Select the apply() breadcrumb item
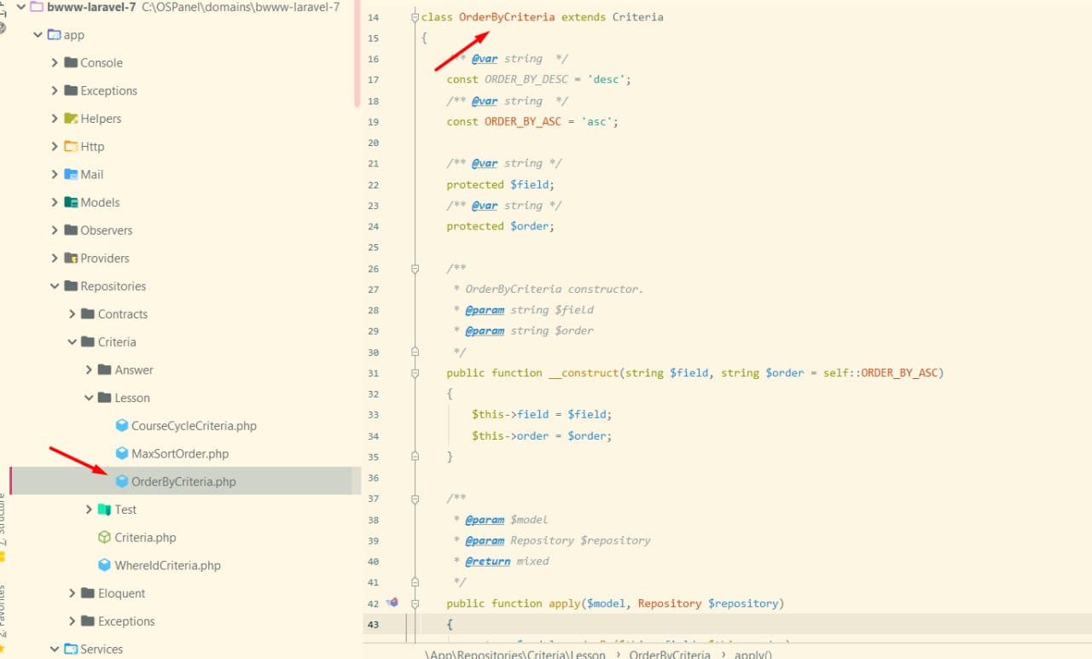The width and height of the screenshot is (1092, 659). pyautogui.click(x=752, y=654)
